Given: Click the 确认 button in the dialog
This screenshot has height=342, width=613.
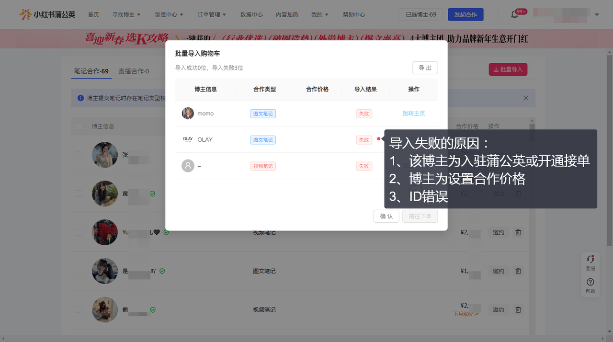Looking at the screenshot, I should click(x=386, y=216).
